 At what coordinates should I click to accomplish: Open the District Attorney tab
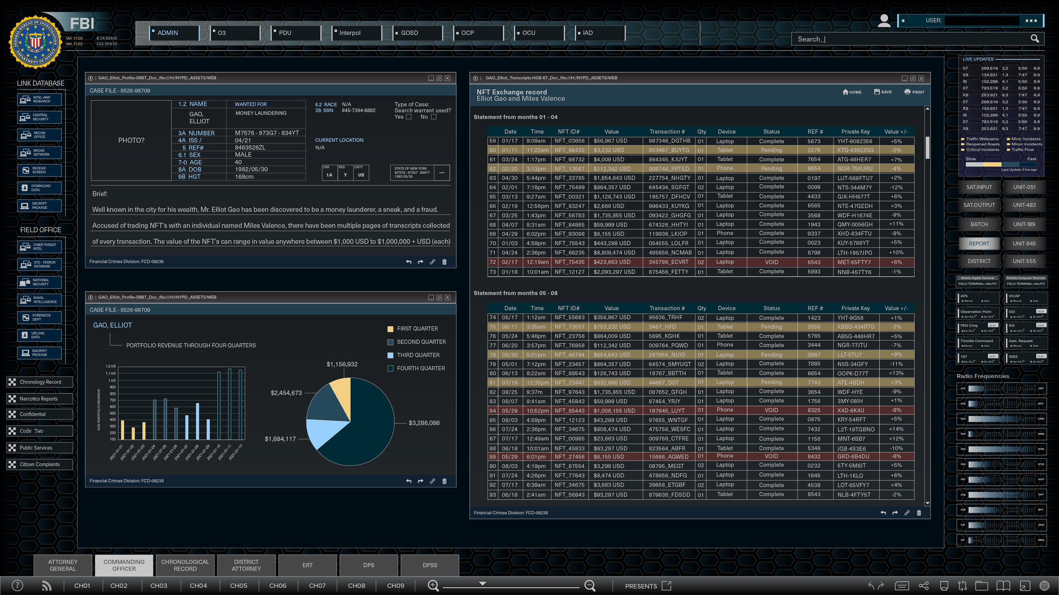coord(246,565)
